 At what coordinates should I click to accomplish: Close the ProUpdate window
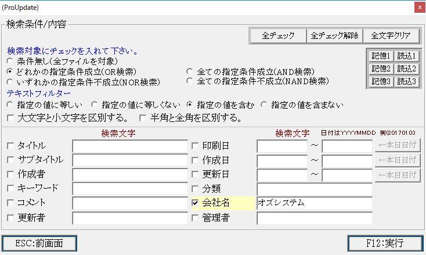pos(420,8)
